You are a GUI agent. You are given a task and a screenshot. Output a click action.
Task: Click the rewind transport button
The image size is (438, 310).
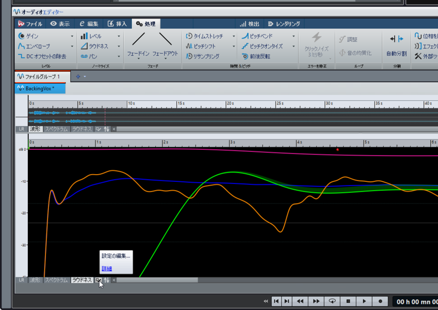[300, 301]
